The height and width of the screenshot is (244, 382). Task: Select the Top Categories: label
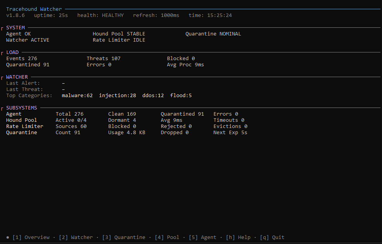(29, 96)
